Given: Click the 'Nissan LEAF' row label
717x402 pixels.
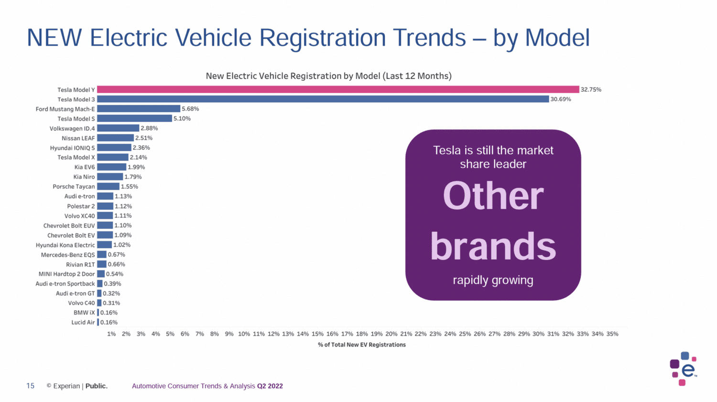Looking at the screenshot, I should pyautogui.click(x=78, y=138).
